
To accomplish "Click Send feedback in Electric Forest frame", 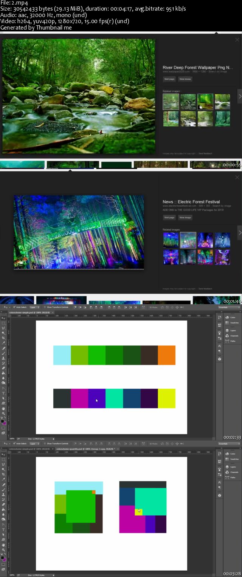I will coord(205,288).
